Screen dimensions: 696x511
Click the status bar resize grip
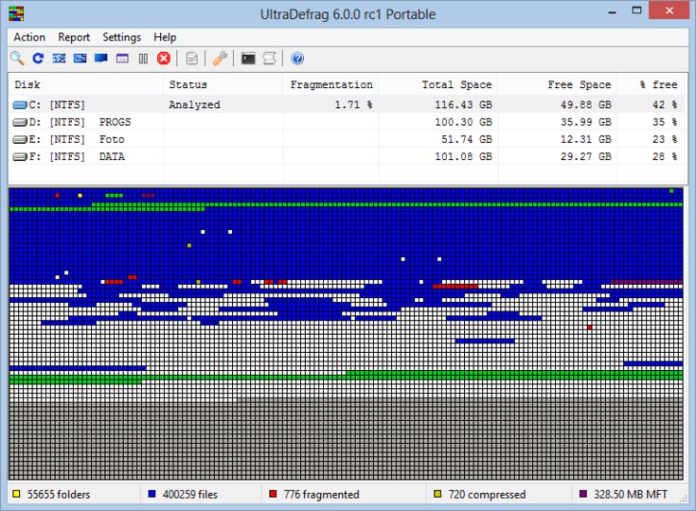pos(683,499)
